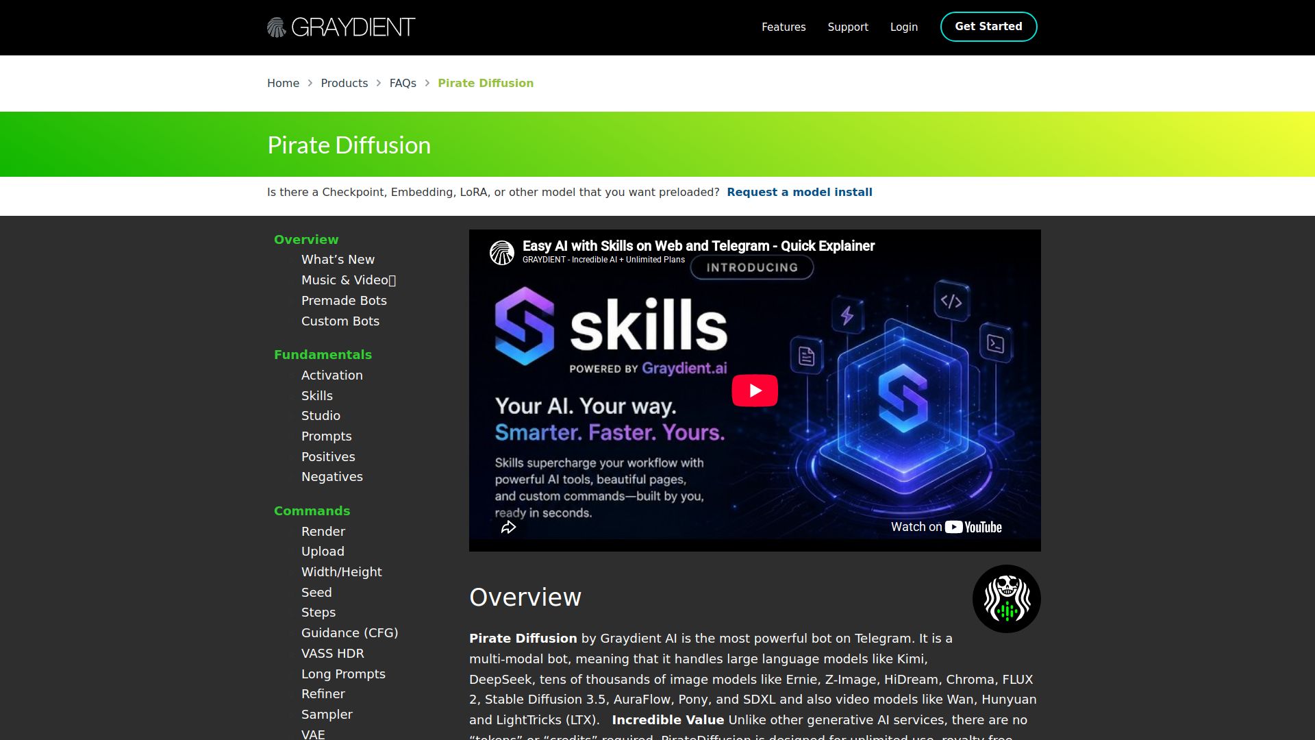
Task: Open Activation in the sidebar
Action: [332, 375]
